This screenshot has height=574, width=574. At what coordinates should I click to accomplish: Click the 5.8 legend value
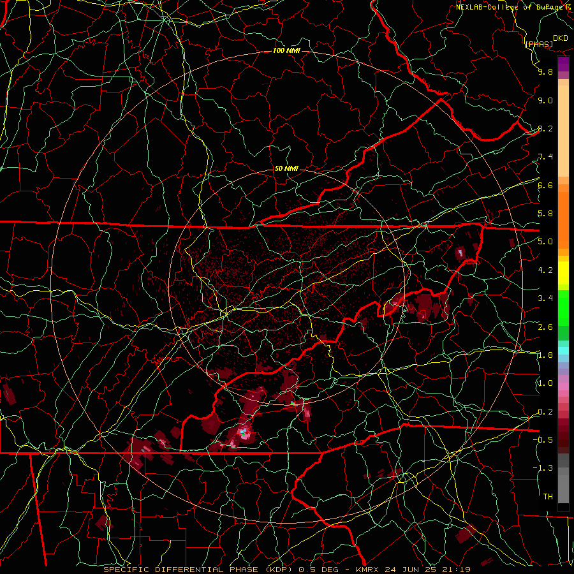click(x=545, y=214)
